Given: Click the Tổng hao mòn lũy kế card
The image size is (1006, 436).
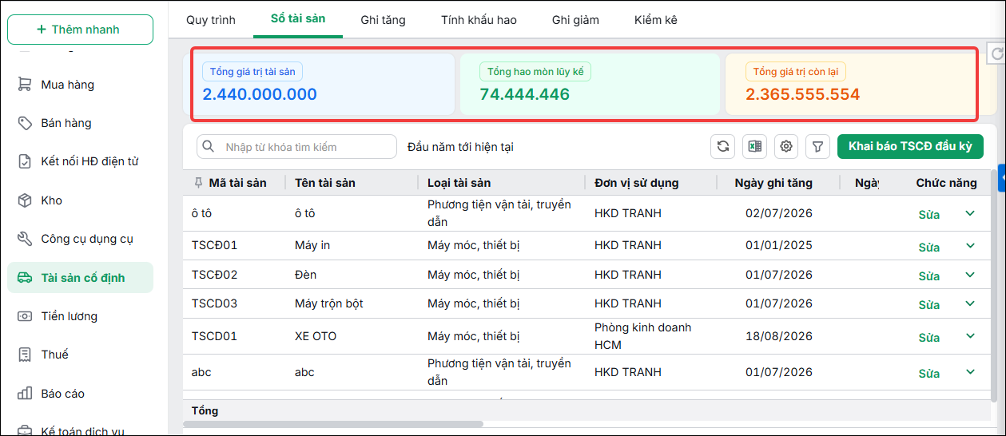Looking at the screenshot, I should pos(590,84).
